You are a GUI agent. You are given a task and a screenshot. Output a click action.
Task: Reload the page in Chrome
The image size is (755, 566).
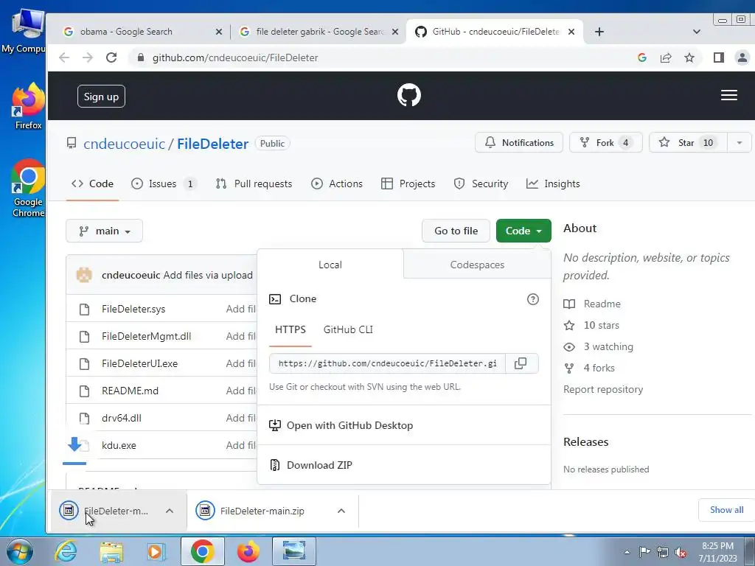111,57
